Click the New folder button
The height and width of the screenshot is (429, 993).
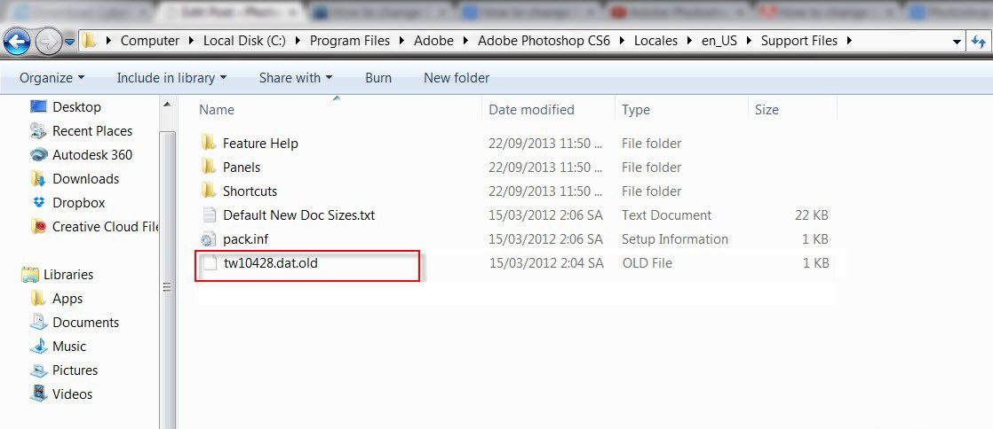(x=457, y=78)
